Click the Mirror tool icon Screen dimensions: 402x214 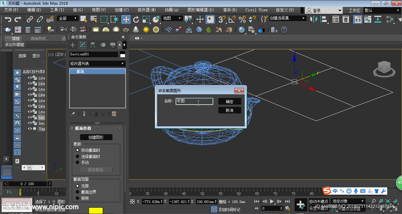[314, 19]
